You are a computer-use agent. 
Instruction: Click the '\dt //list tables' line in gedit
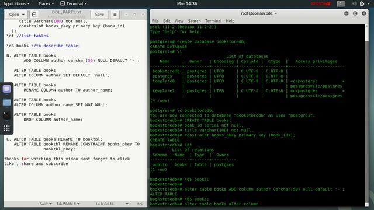click(27, 36)
